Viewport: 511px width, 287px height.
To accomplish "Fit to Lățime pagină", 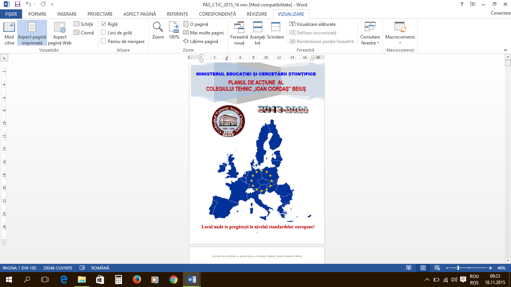I will pyautogui.click(x=201, y=41).
